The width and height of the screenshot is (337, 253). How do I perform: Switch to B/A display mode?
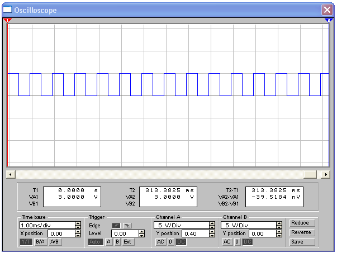(40, 242)
